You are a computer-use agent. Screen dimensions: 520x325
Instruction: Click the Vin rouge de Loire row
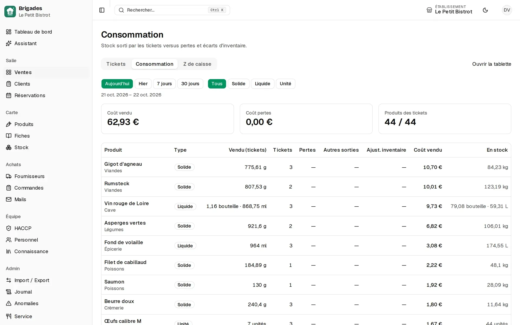pos(306,206)
